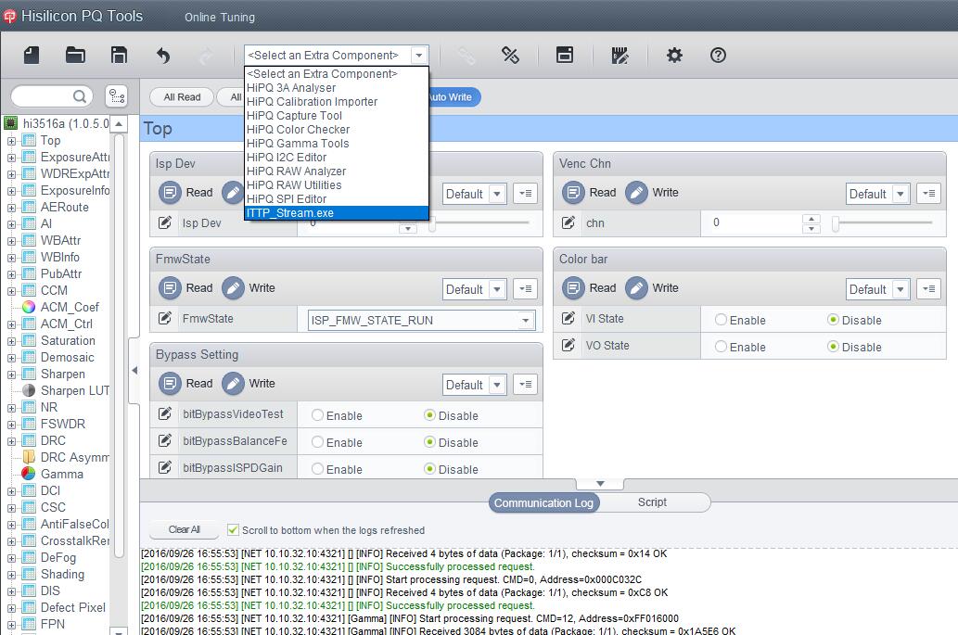958x635 pixels.
Task: Click the tree search input field
Action: click(44, 96)
